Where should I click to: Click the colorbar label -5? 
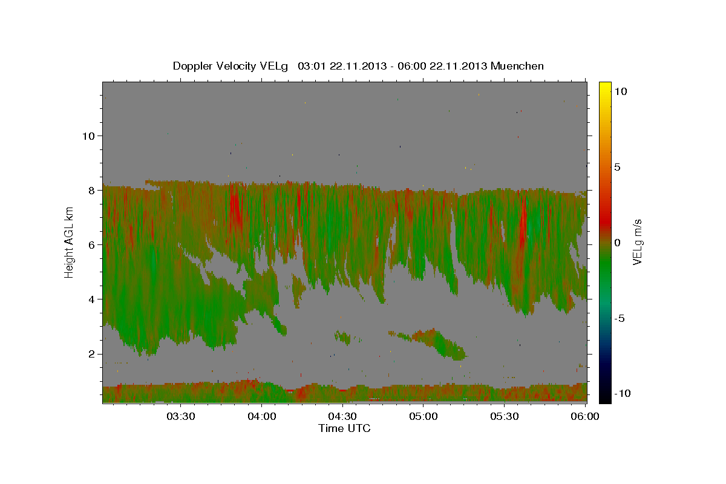pos(620,318)
